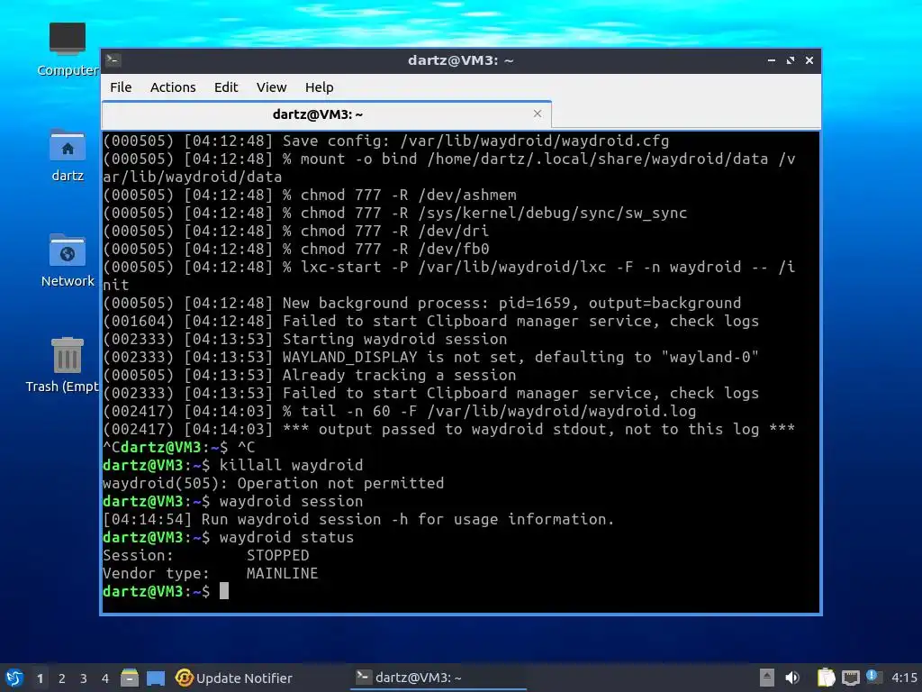Switch to workspace 1 in the pager

[40, 678]
